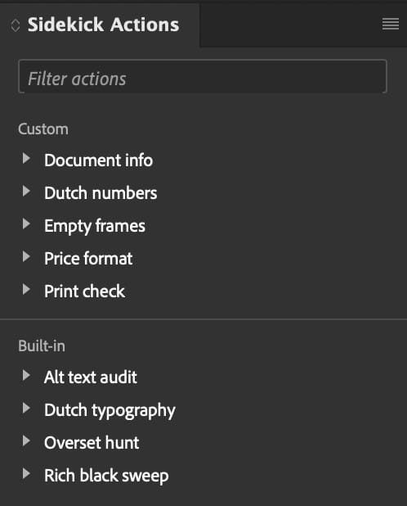Select the Price format row text

88,259
